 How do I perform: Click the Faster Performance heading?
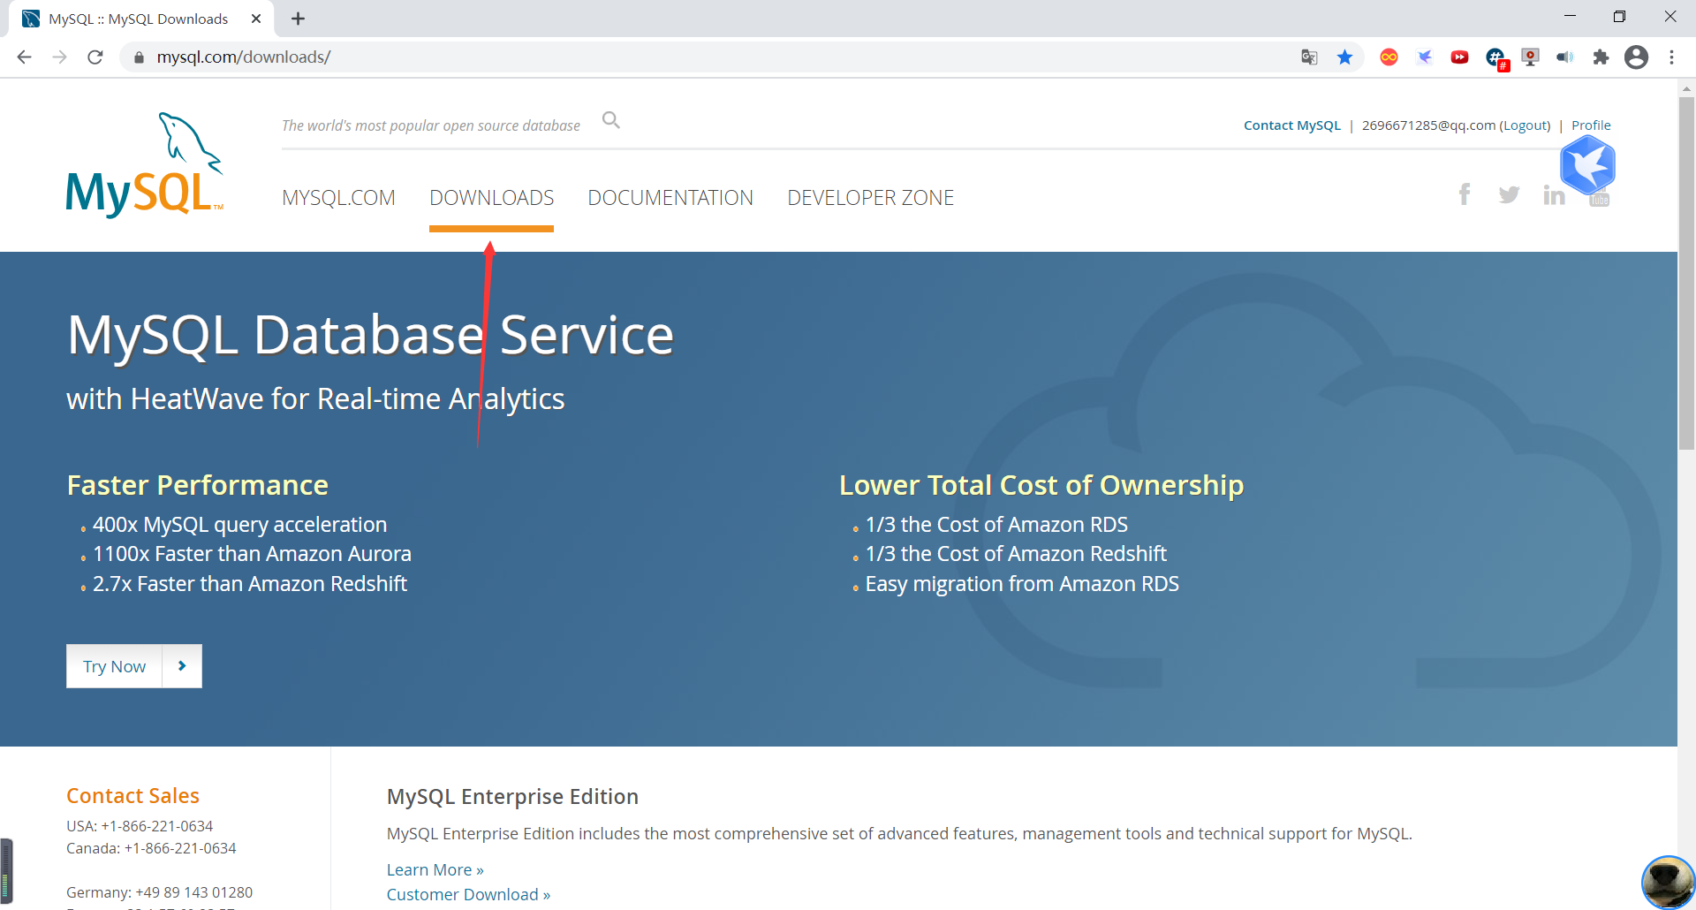pos(197,485)
